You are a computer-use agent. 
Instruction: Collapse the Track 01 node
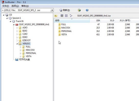(x=10, y=21)
